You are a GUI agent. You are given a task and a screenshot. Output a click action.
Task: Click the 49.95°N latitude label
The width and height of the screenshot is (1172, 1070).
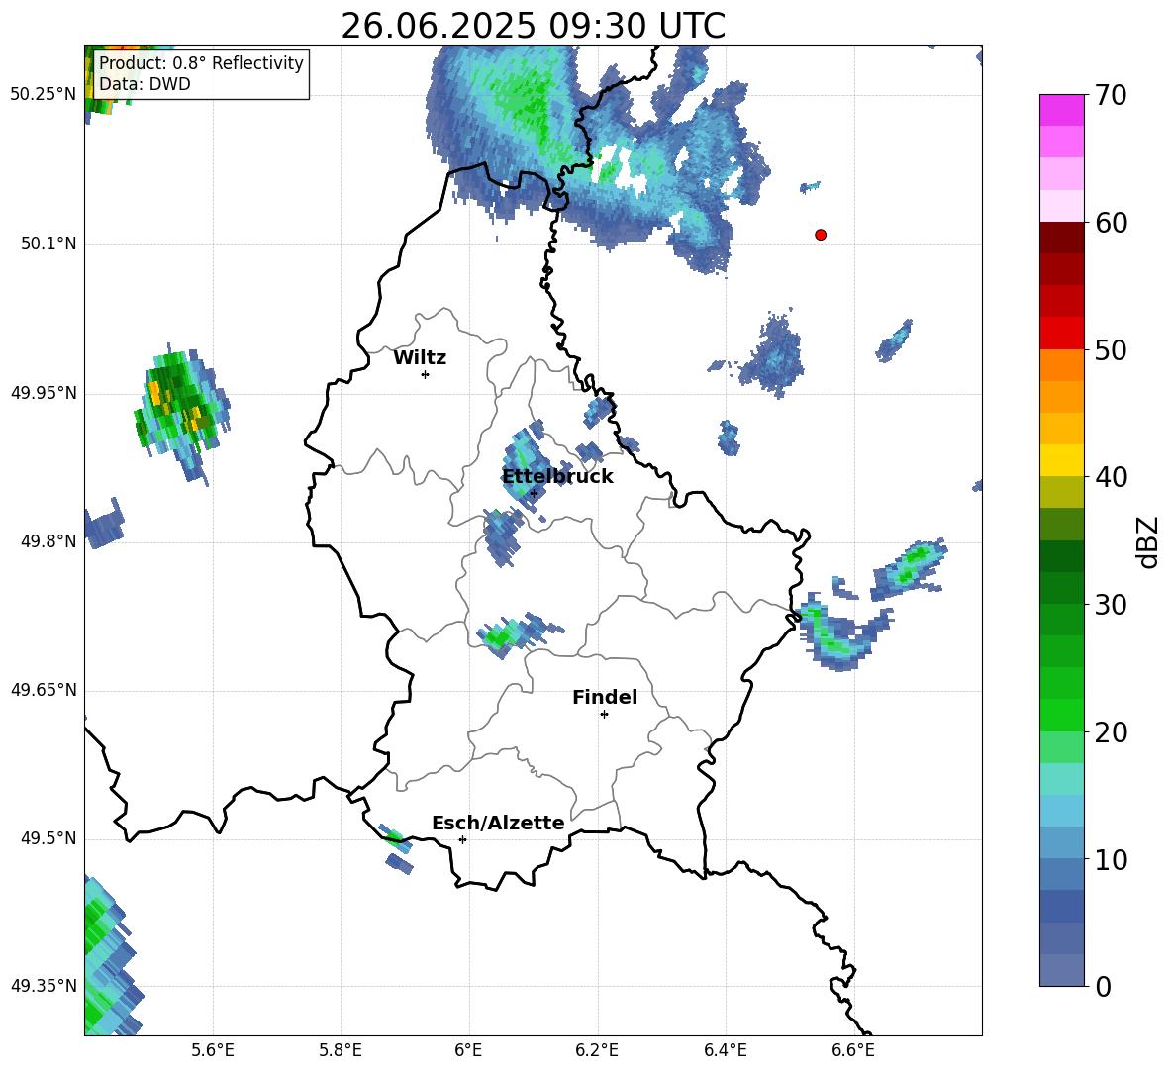coord(44,393)
